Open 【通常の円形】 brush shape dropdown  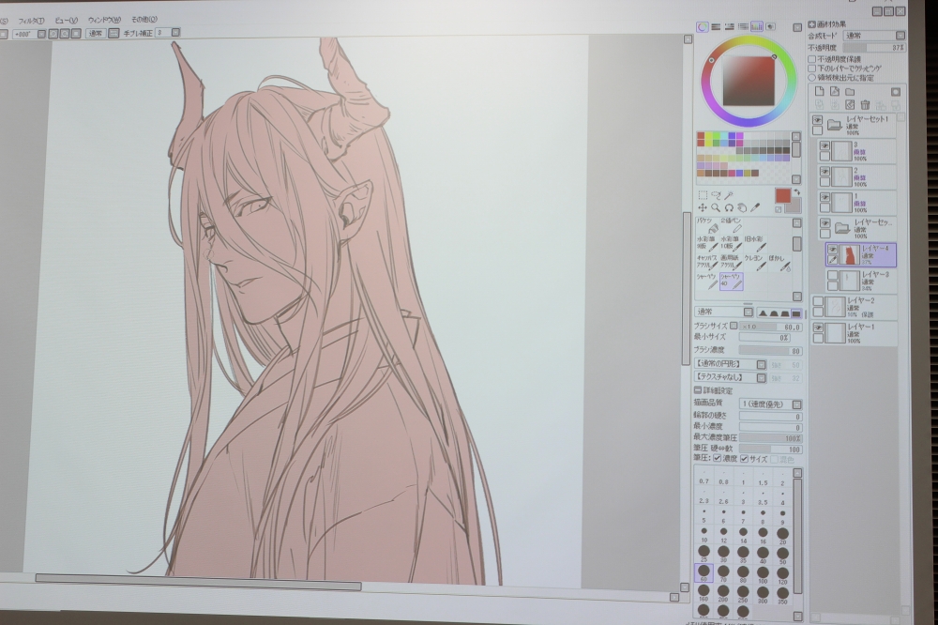(730, 364)
